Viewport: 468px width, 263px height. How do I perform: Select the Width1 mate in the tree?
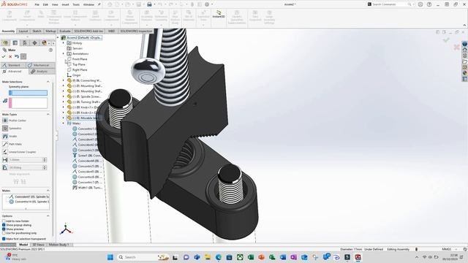[87, 188]
